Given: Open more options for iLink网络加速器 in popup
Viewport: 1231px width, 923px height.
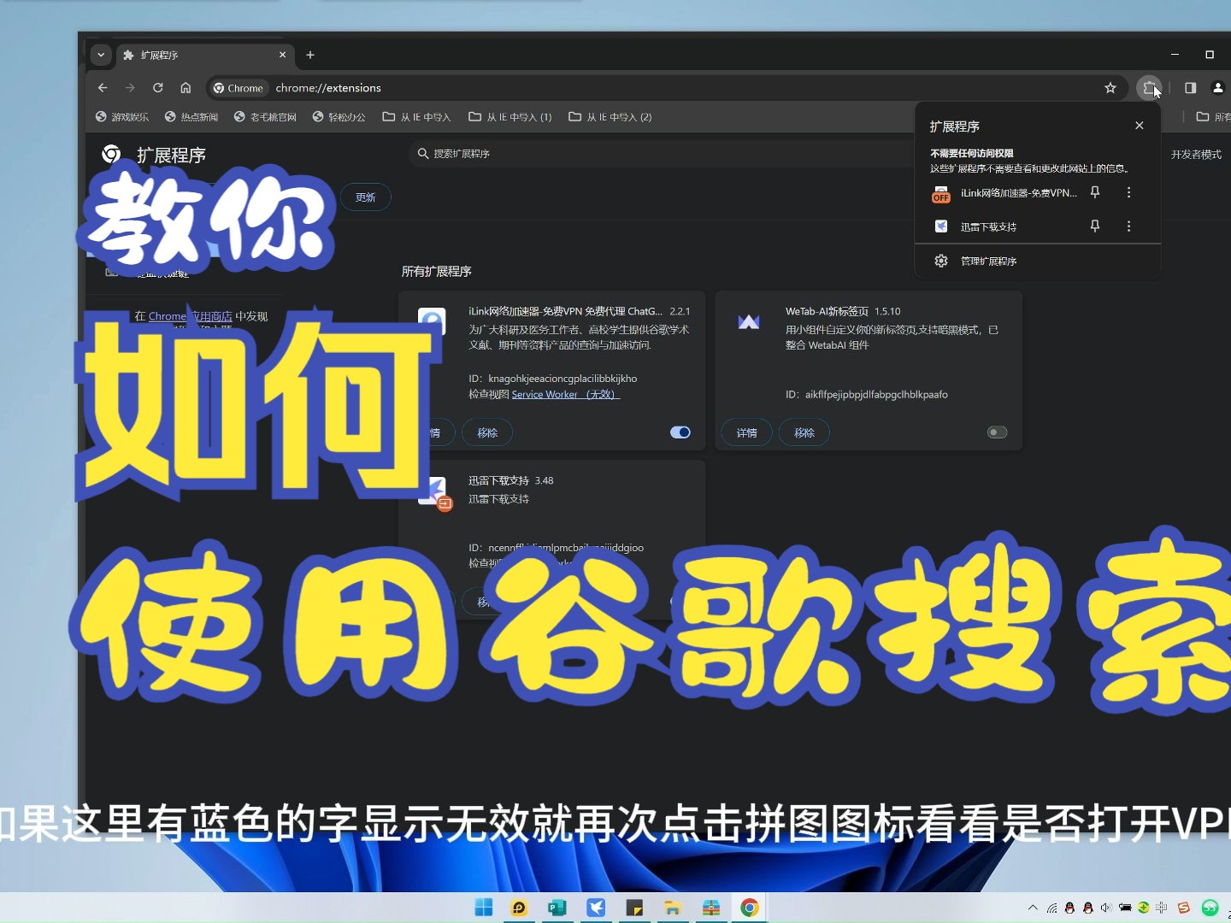Looking at the screenshot, I should pos(1129,192).
